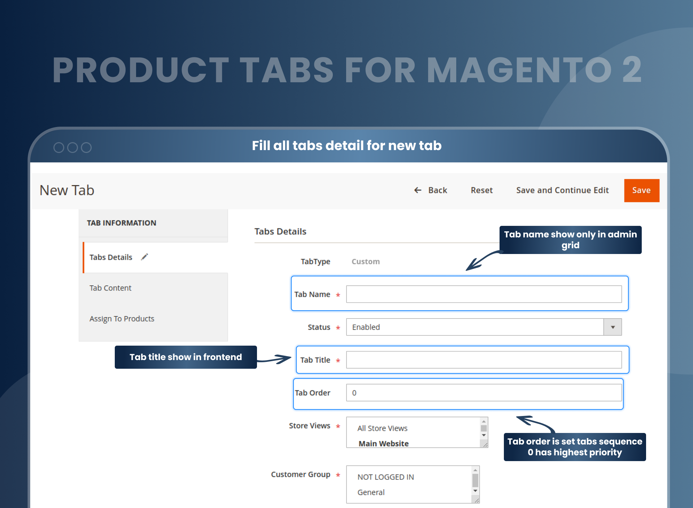Select Main Website in Store Views
The height and width of the screenshot is (508, 693).
click(383, 443)
